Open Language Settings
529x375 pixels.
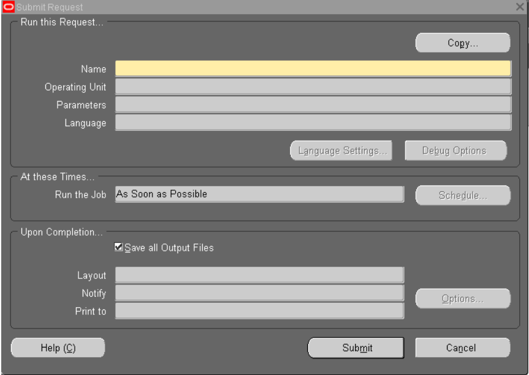341,150
